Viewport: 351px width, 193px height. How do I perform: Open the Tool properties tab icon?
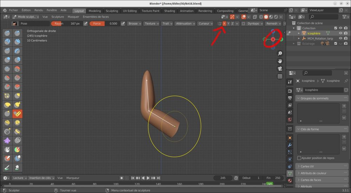coord(290,82)
